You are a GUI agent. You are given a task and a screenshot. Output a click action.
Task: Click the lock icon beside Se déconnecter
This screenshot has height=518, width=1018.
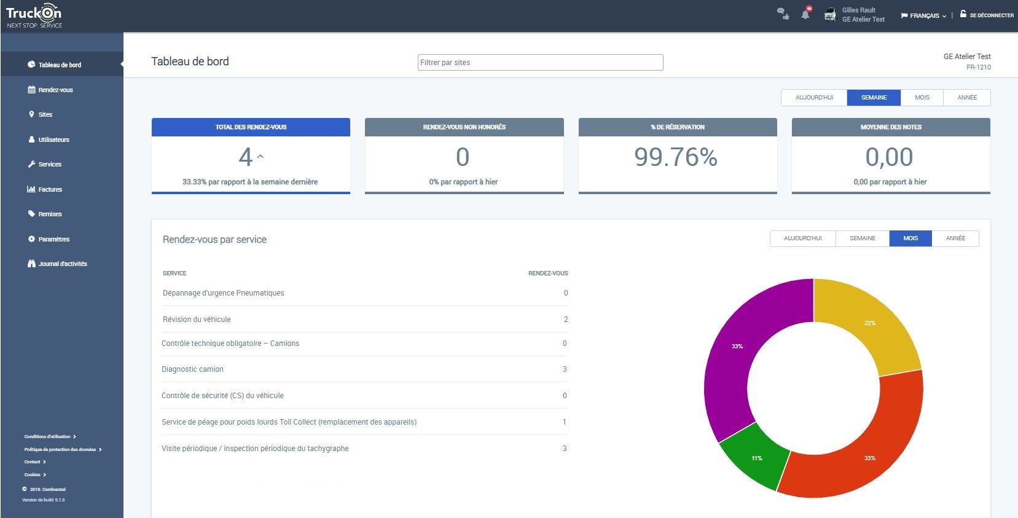coord(963,14)
